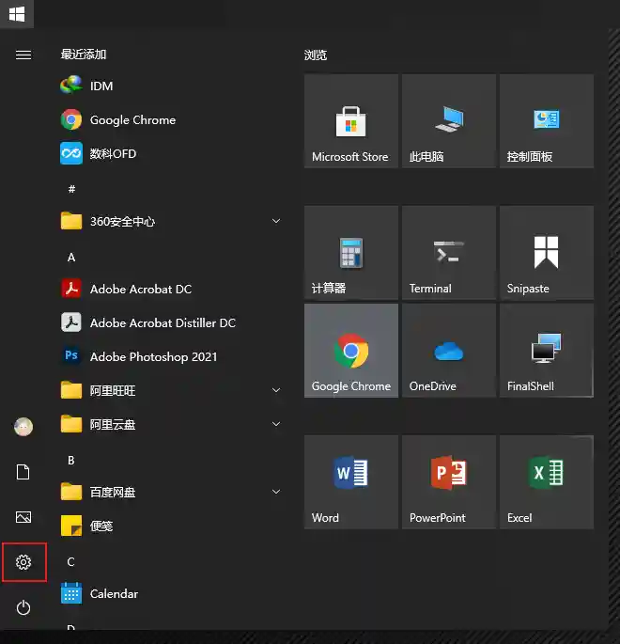The width and height of the screenshot is (620, 644).
Task: Open Adobe Acrobat Distiller DC
Action: tap(171, 322)
